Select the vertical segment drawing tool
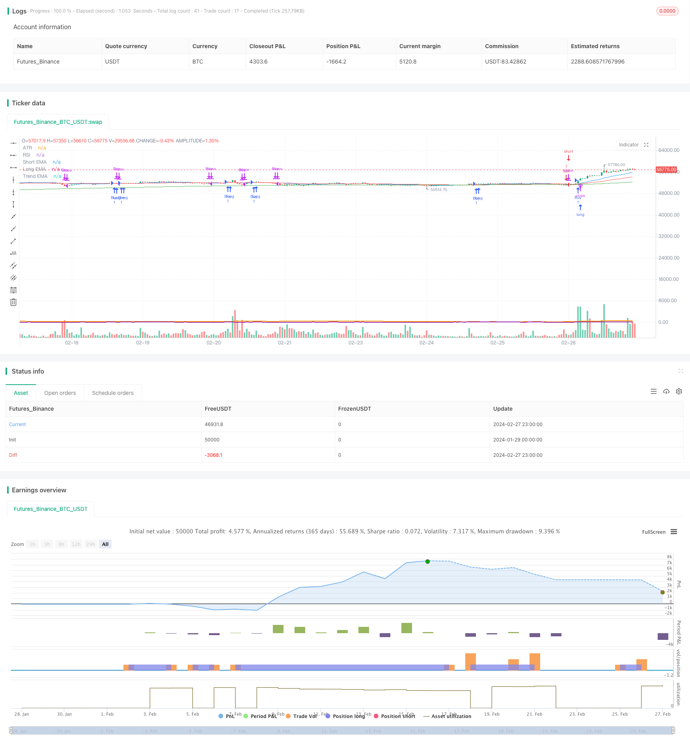 [x=13, y=204]
